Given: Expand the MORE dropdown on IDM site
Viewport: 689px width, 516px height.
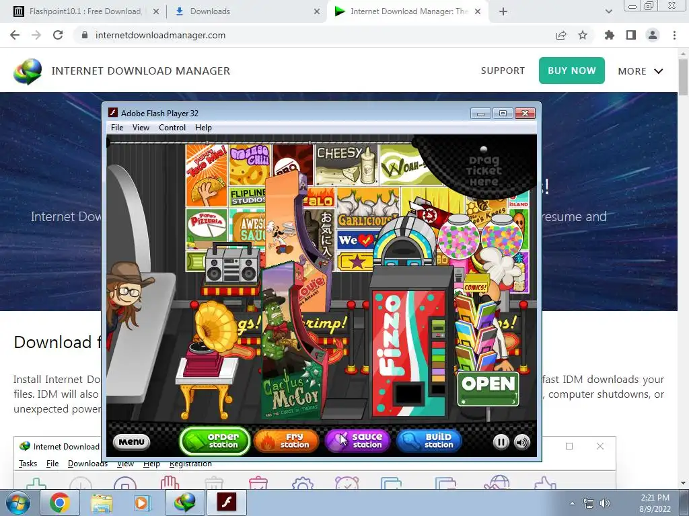Looking at the screenshot, I should click(x=641, y=71).
